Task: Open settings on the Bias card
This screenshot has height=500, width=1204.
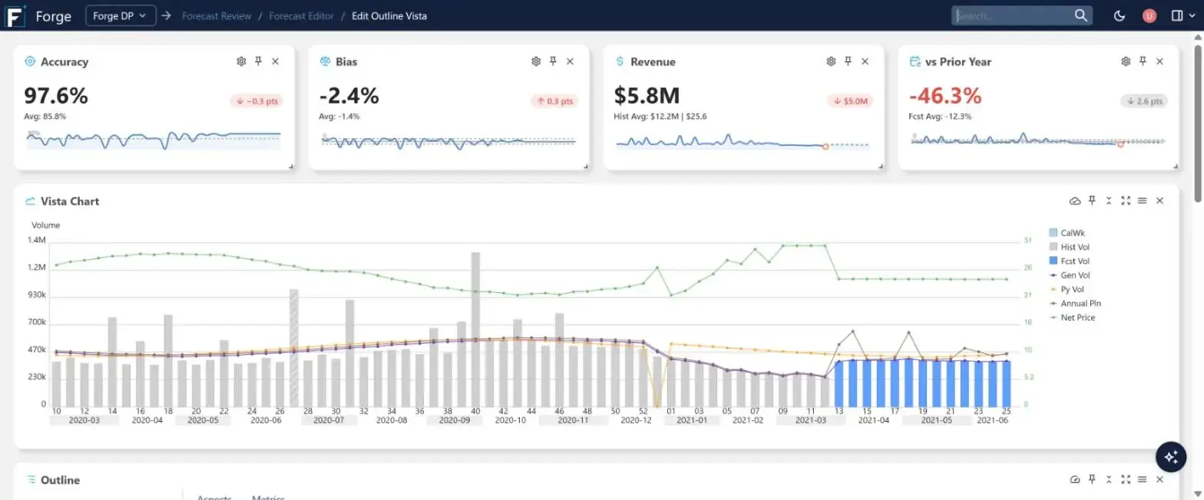Action: click(x=536, y=61)
